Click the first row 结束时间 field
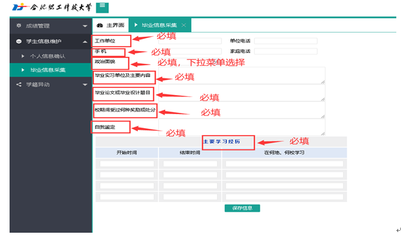The height and width of the screenshot is (241, 418). 190,163
